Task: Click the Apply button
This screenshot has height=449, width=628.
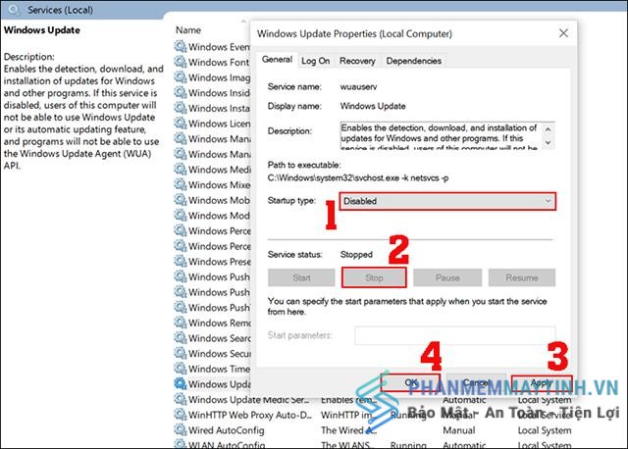Action: (x=542, y=383)
